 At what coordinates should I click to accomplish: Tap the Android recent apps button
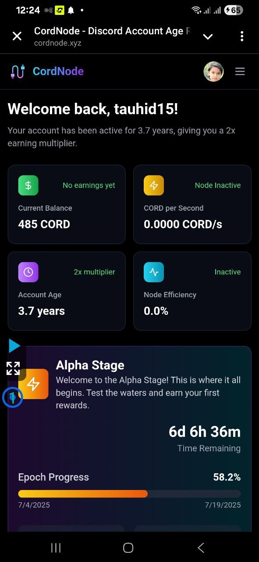pos(56,548)
